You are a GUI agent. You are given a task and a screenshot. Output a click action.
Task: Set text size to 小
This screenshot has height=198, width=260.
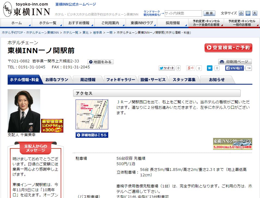coord(241,13)
